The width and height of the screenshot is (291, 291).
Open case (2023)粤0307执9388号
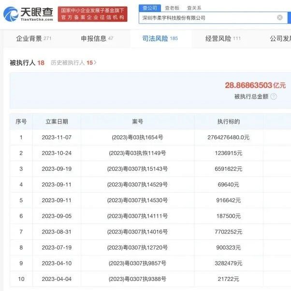pyautogui.click(x=137, y=279)
